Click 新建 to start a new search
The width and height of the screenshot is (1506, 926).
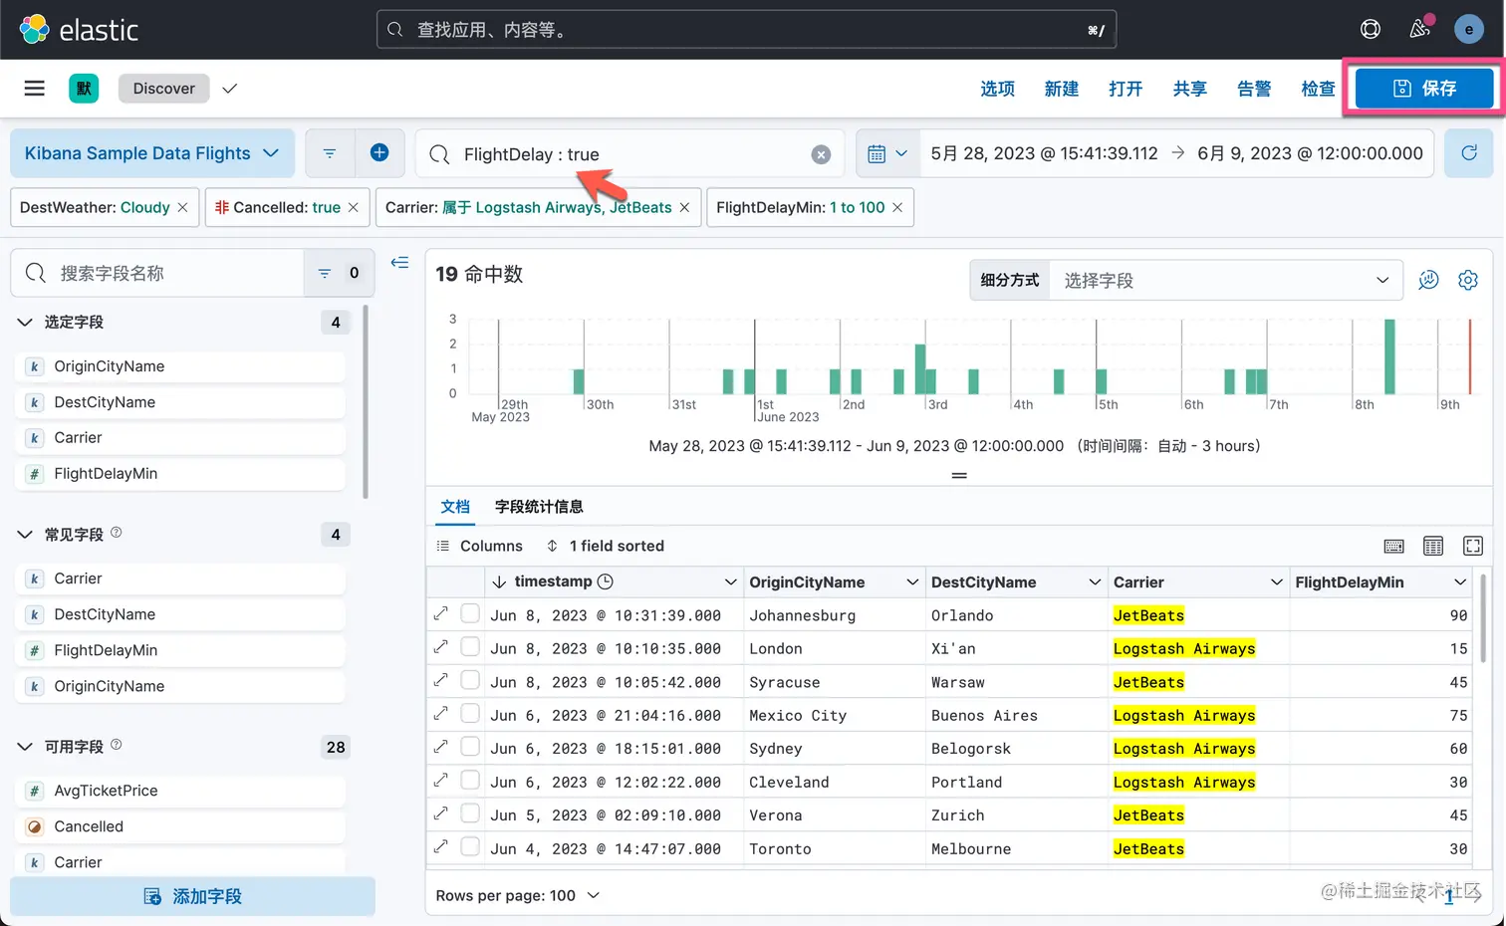[x=1062, y=89]
